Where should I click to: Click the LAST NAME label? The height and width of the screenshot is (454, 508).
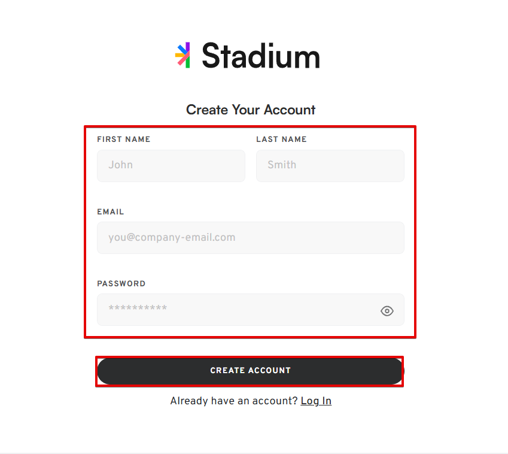pyautogui.click(x=281, y=140)
